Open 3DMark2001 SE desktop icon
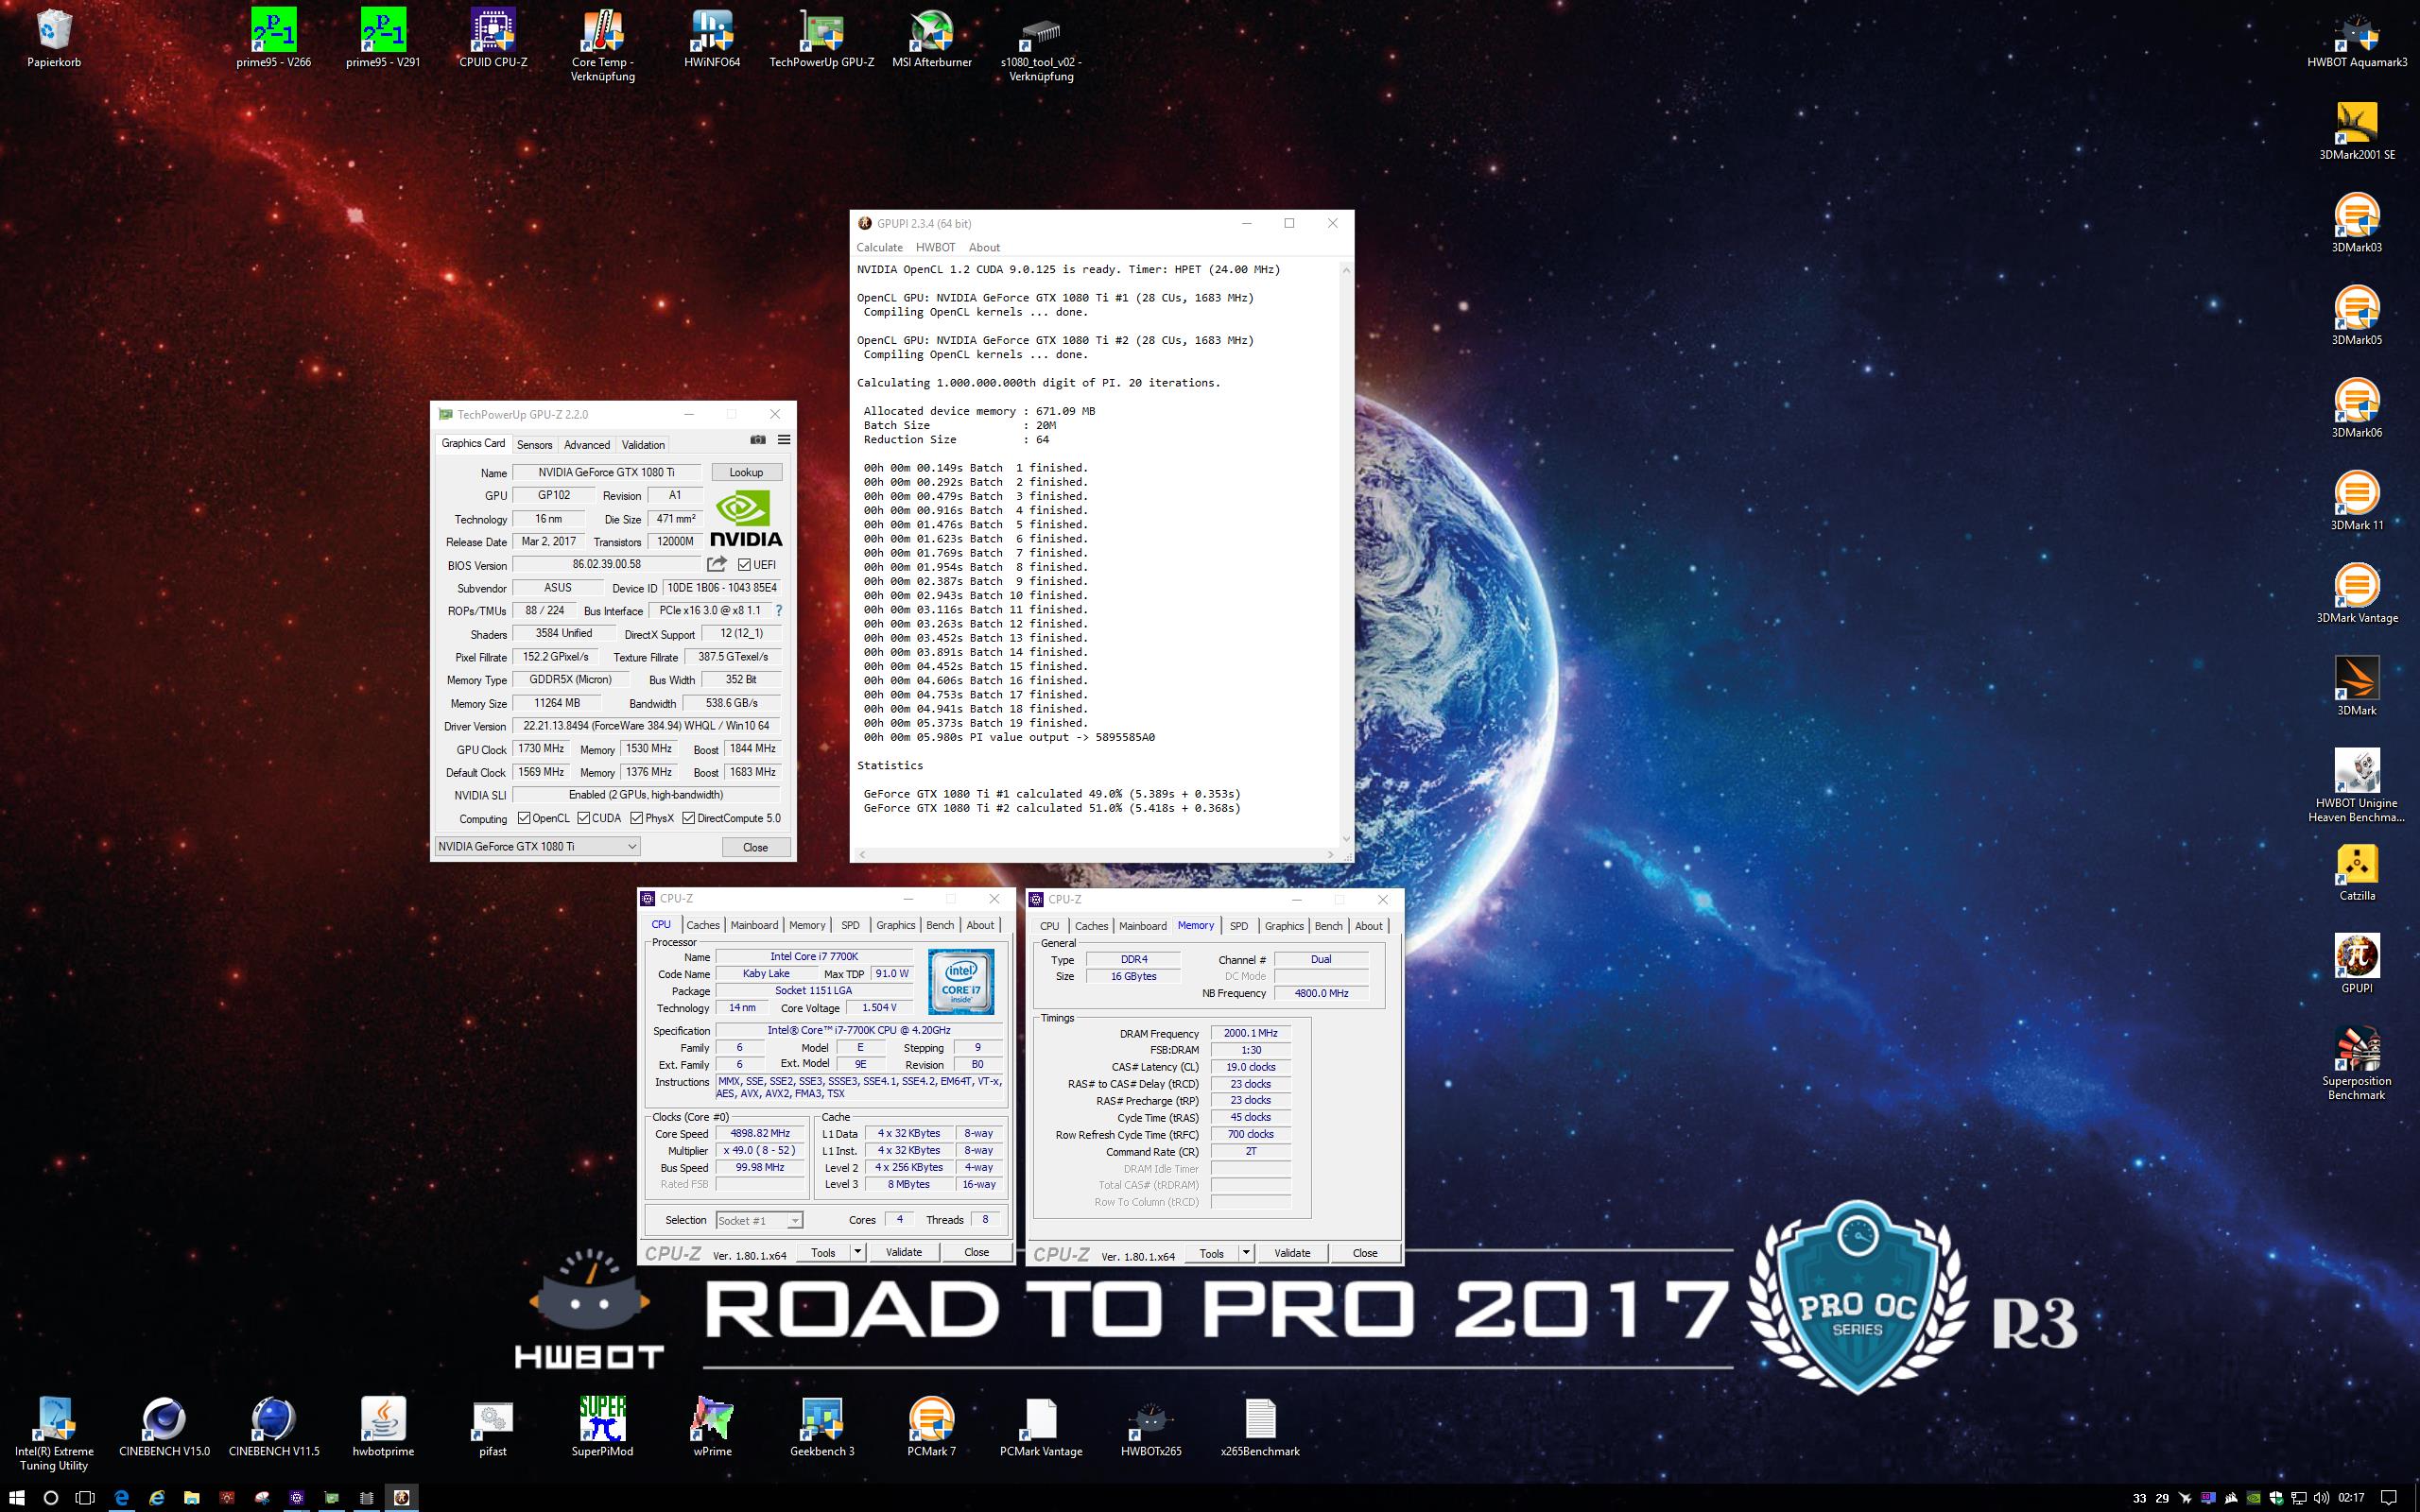This screenshot has height=1512, width=2420. (2357, 130)
